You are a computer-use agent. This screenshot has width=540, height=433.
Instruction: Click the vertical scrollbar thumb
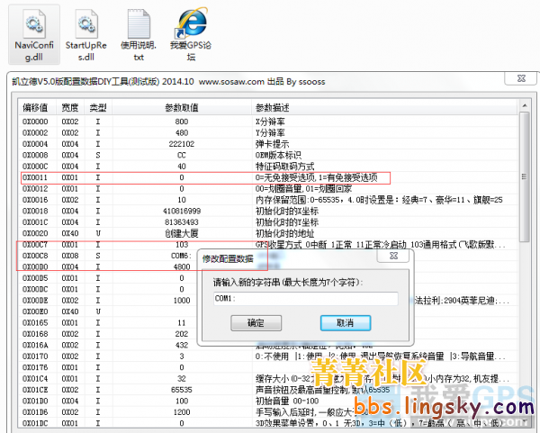[525, 176]
